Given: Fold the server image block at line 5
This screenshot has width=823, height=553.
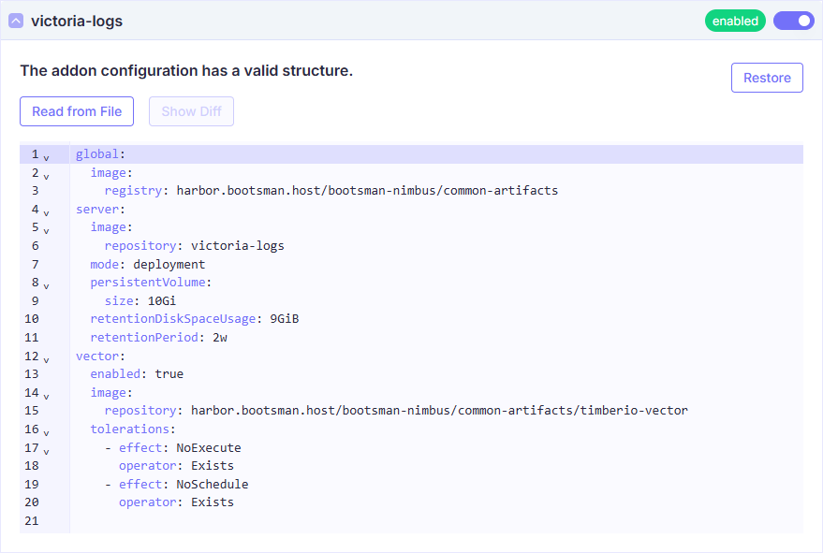Looking at the screenshot, I should tap(46, 230).
